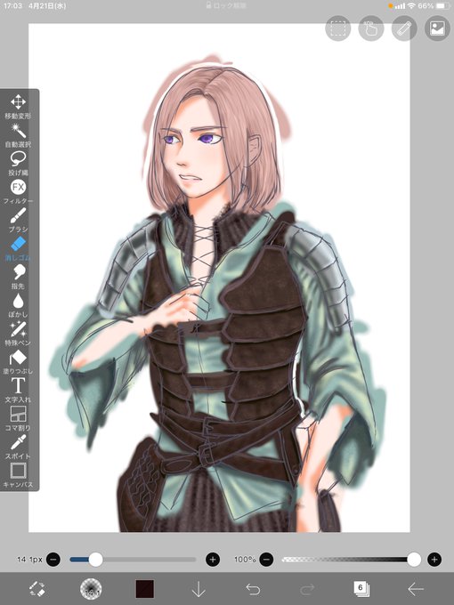Viewport: 454px width, 605px height.
Task: Redo with the greyed forward arrow
Action: (x=307, y=589)
